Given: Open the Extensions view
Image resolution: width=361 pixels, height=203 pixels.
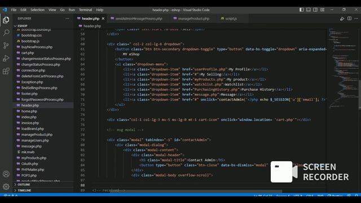Looking at the screenshot, I should [6, 71].
